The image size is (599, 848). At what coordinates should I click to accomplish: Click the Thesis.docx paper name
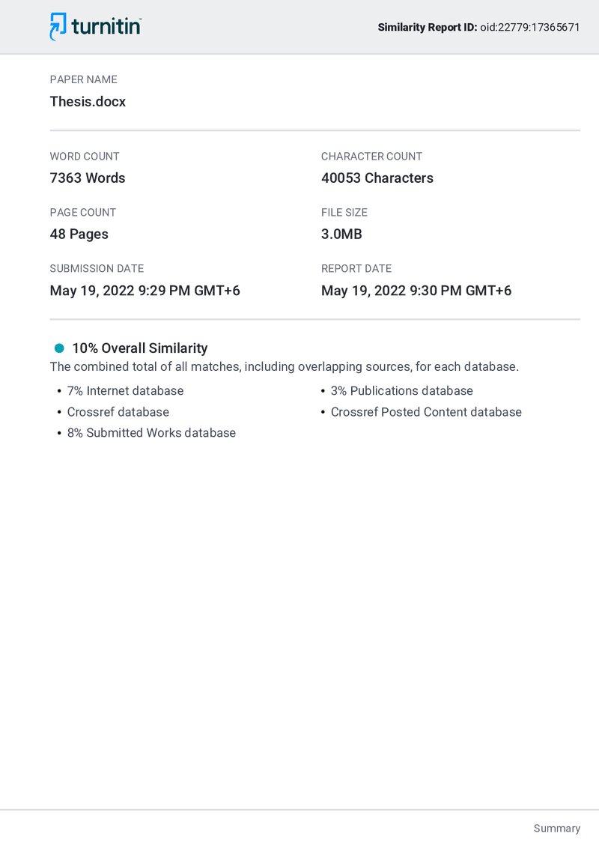click(88, 102)
